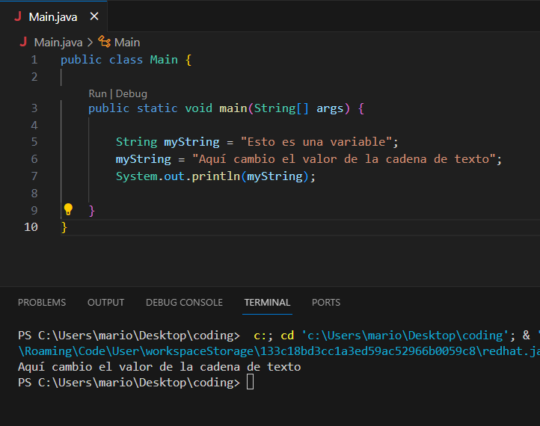Open the PORTS panel tab
The image size is (540, 426).
pos(326,303)
